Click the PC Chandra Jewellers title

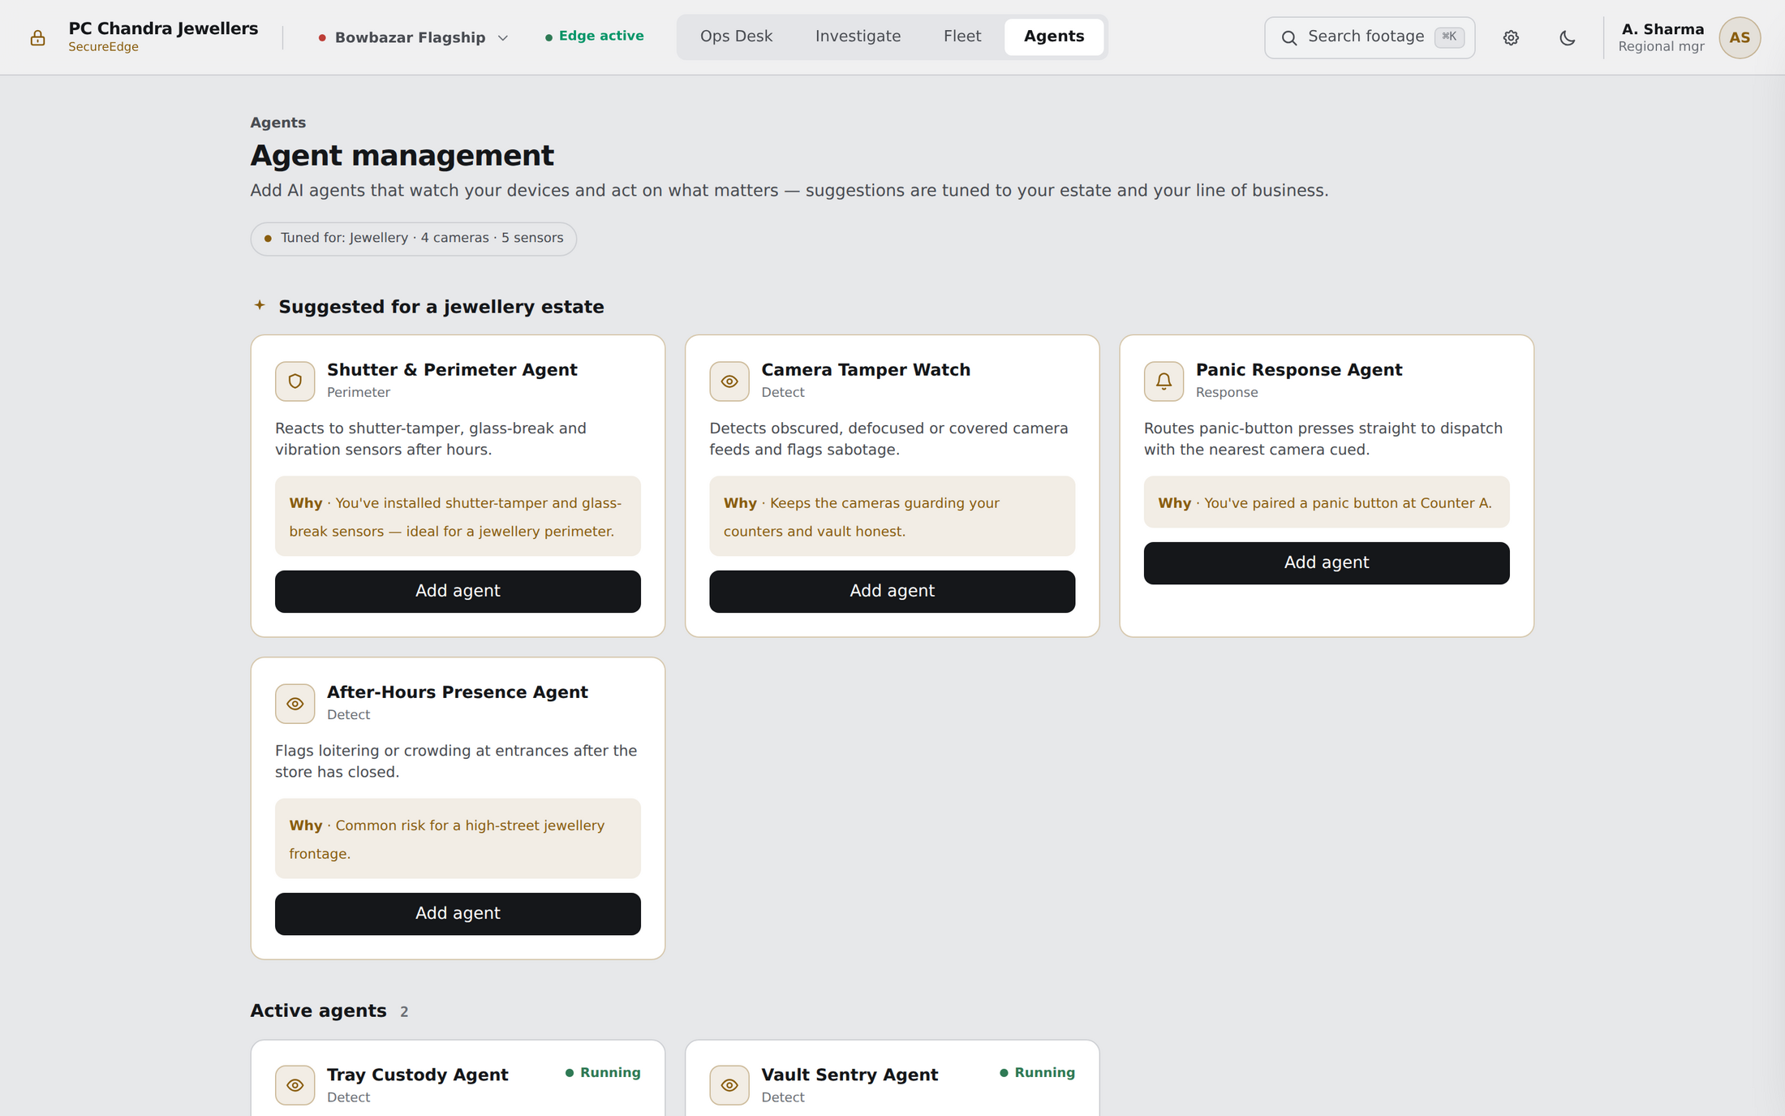[x=163, y=28]
